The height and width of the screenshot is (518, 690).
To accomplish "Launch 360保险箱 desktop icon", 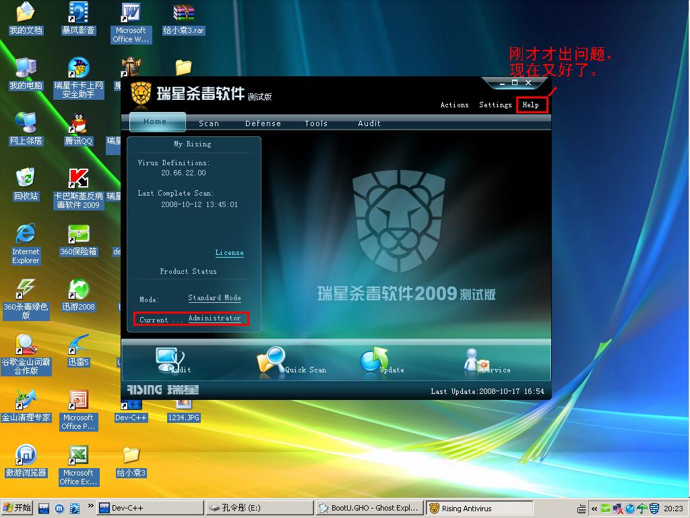I will click(78, 239).
